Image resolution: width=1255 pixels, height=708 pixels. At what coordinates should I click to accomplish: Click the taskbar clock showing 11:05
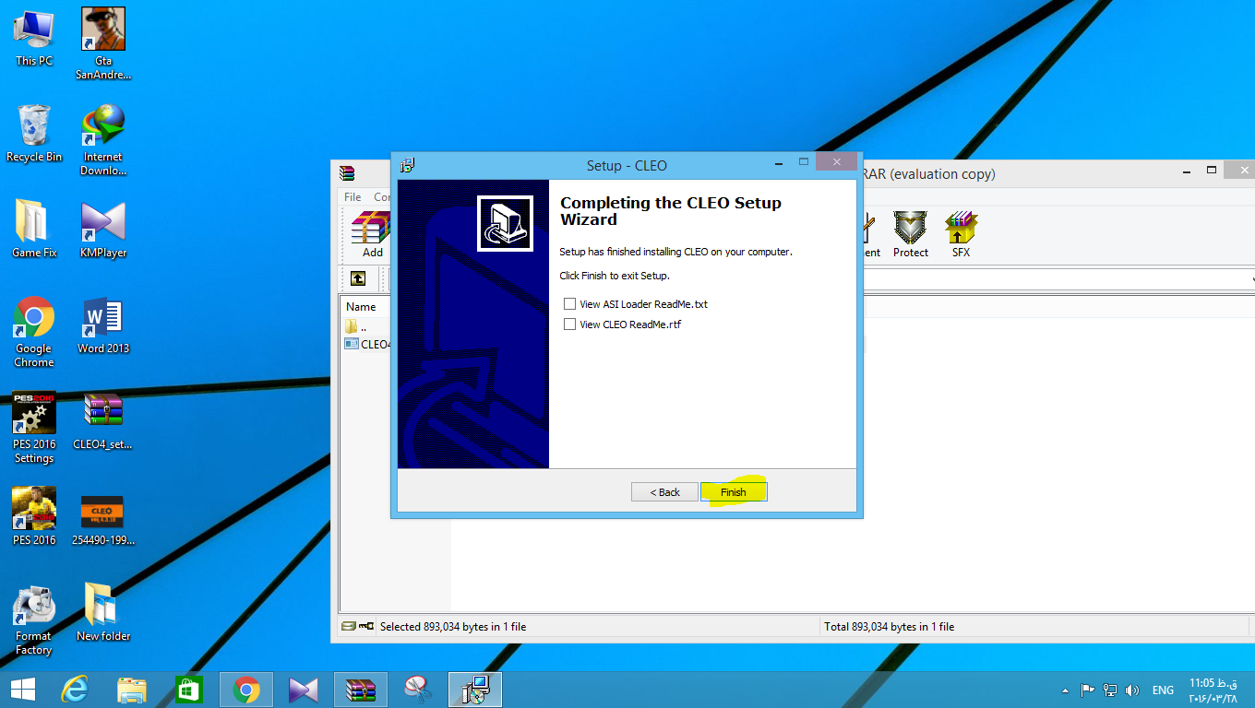1213,690
